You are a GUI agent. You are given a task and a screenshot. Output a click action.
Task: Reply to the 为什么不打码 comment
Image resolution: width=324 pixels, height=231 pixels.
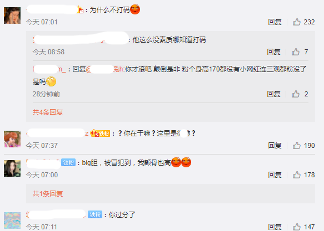pyautogui.click(x=275, y=22)
